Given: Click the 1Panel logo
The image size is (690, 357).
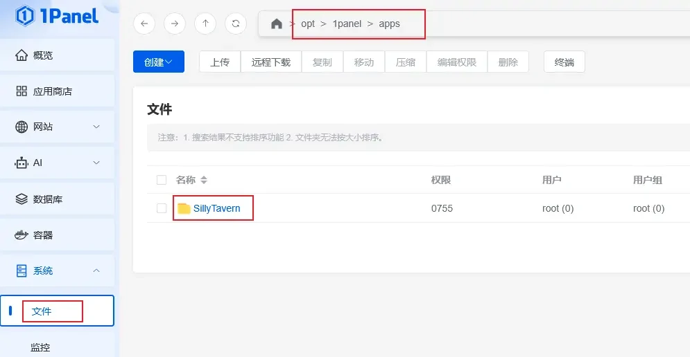Looking at the screenshot, I should [58, 15].
